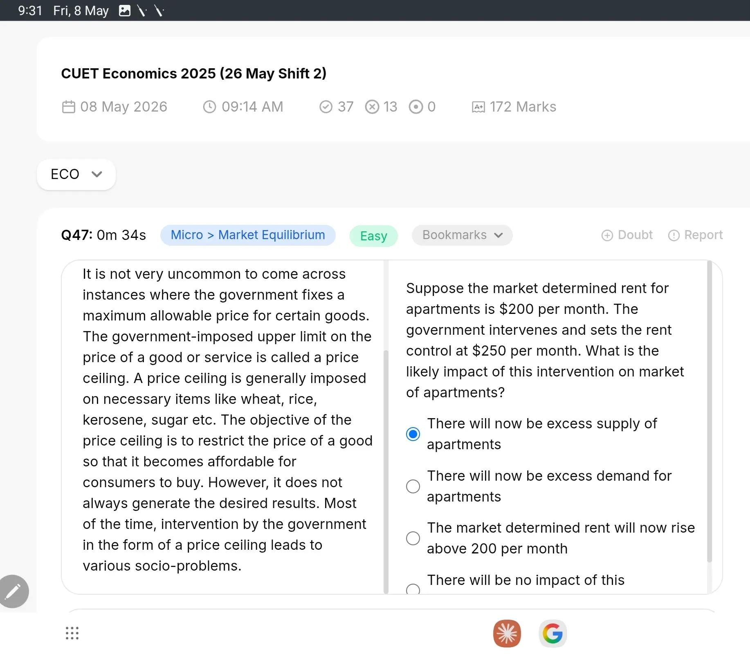The width and height of the screenshot is (750, 654).
Task: Tap the pencil edit floating button
Action: pos(13,591)
